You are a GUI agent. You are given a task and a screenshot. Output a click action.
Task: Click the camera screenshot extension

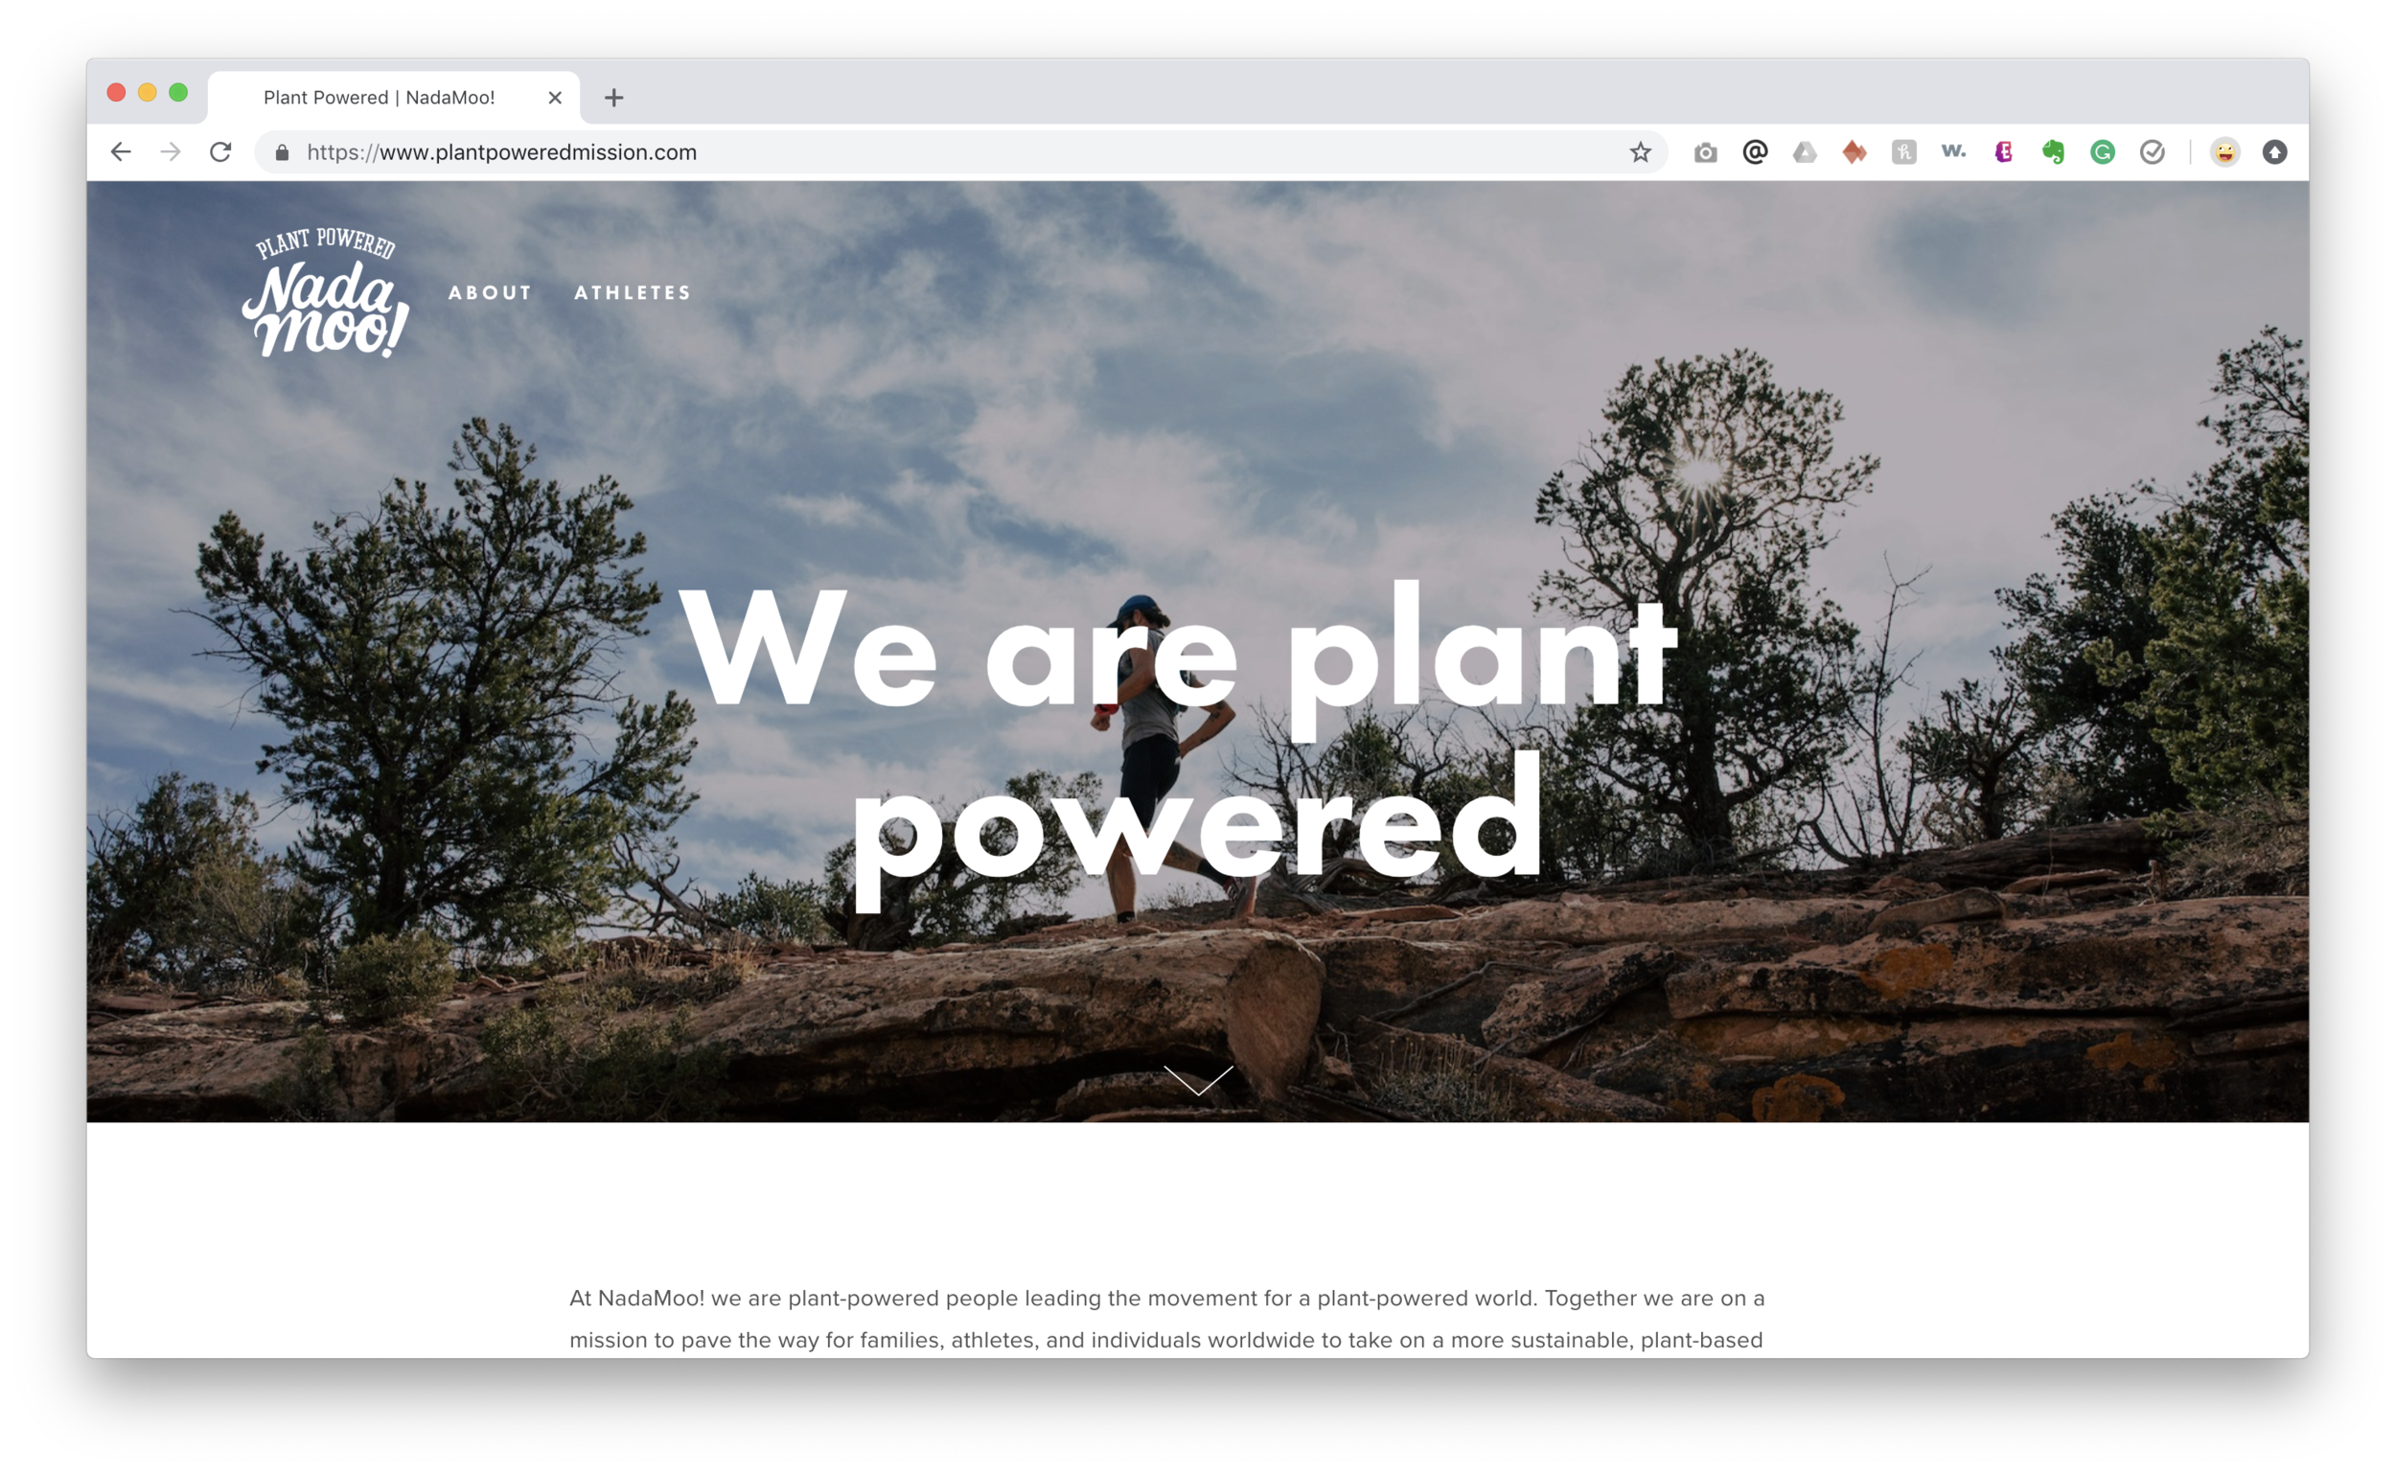tap(1705, 152)
